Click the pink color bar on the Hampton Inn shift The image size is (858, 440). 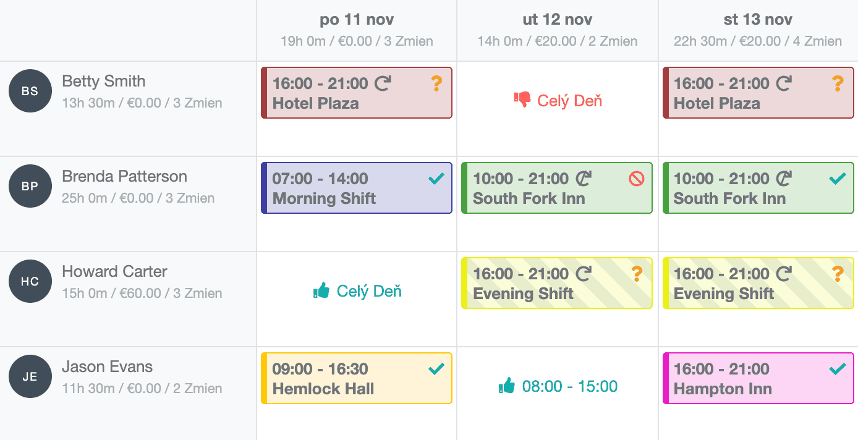point(666,378)
